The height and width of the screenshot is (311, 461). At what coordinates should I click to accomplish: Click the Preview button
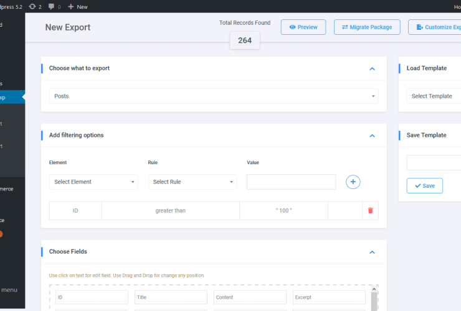point(303,27)
